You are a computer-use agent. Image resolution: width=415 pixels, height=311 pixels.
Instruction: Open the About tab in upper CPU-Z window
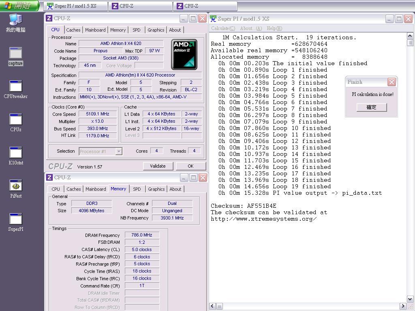click(175, 30)
